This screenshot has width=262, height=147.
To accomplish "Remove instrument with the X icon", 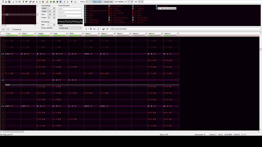I will click(x=91, y=29).
